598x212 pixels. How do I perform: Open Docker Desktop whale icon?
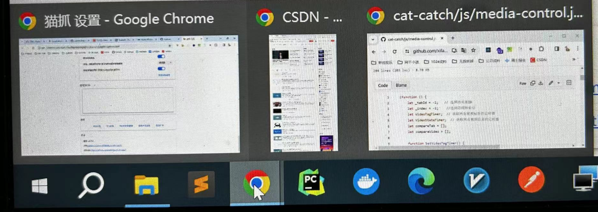(366, 181)
